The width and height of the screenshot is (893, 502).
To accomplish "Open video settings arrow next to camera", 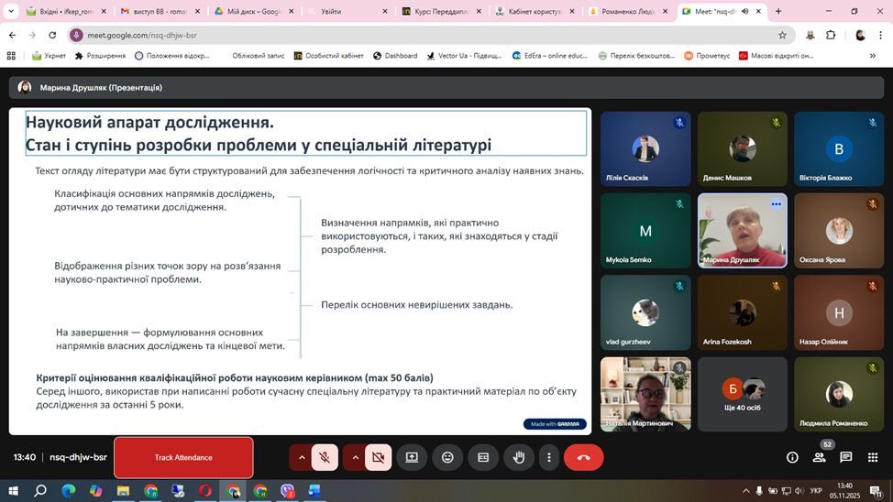I will [356, 458].
